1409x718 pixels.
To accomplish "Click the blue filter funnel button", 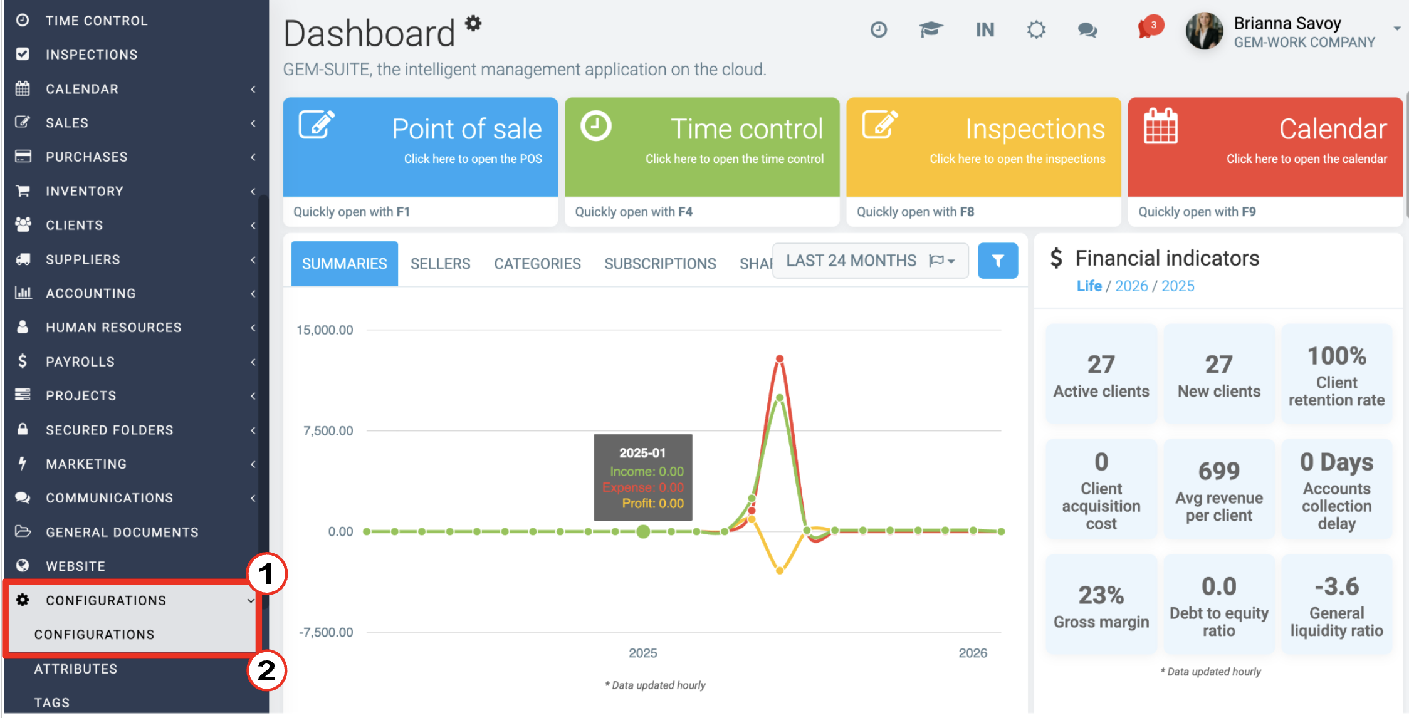I will pos(998,261).
